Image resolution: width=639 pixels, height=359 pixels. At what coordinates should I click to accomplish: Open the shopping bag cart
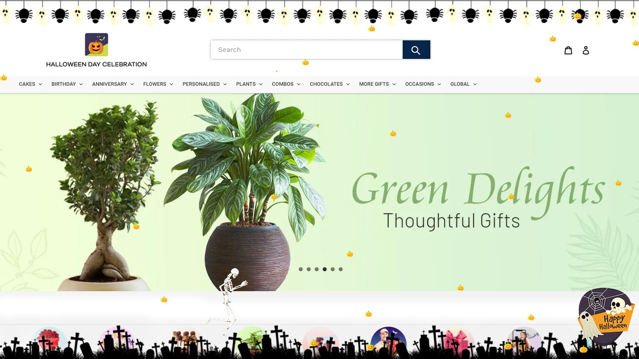coord(568,50)
